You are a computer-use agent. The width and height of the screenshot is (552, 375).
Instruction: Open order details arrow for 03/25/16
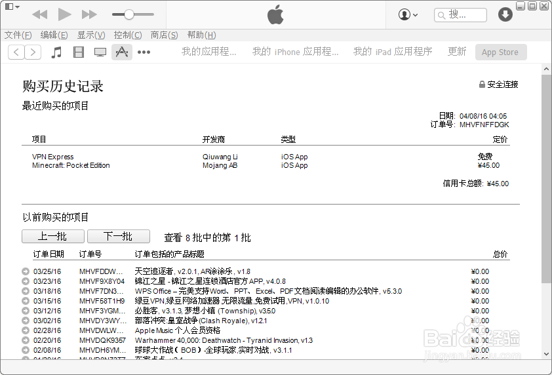click(25, 271)
